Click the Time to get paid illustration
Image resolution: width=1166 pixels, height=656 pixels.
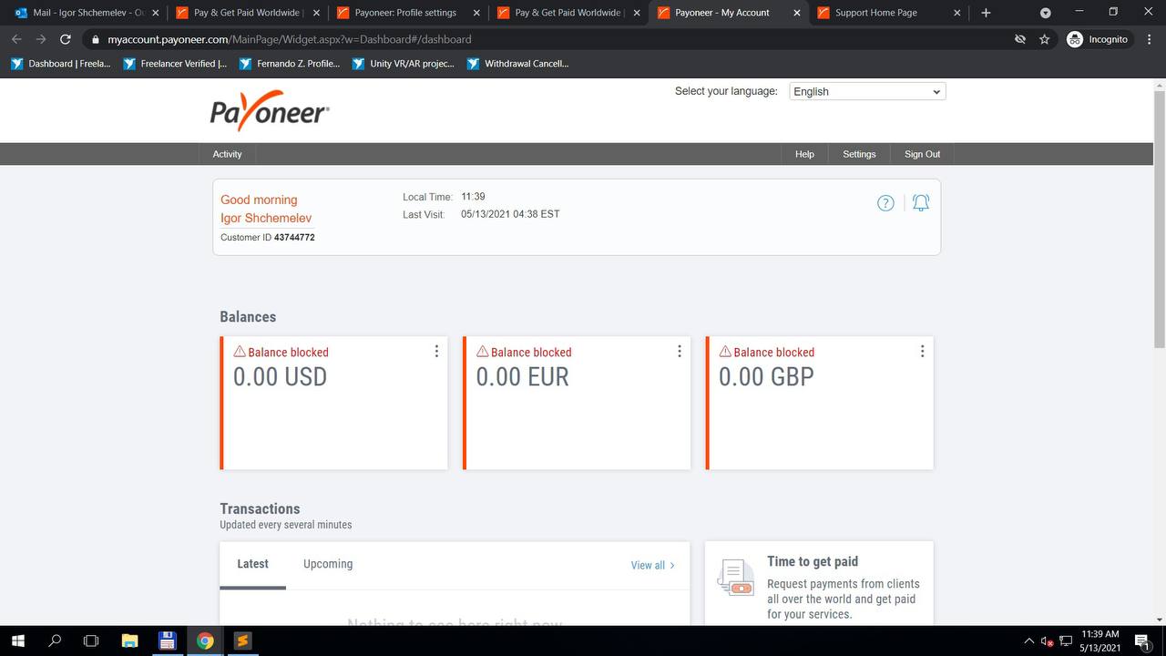(736, 577)
